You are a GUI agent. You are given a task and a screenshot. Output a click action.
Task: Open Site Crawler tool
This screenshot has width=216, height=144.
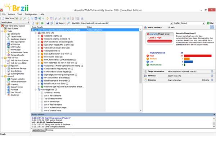(15, 34)
